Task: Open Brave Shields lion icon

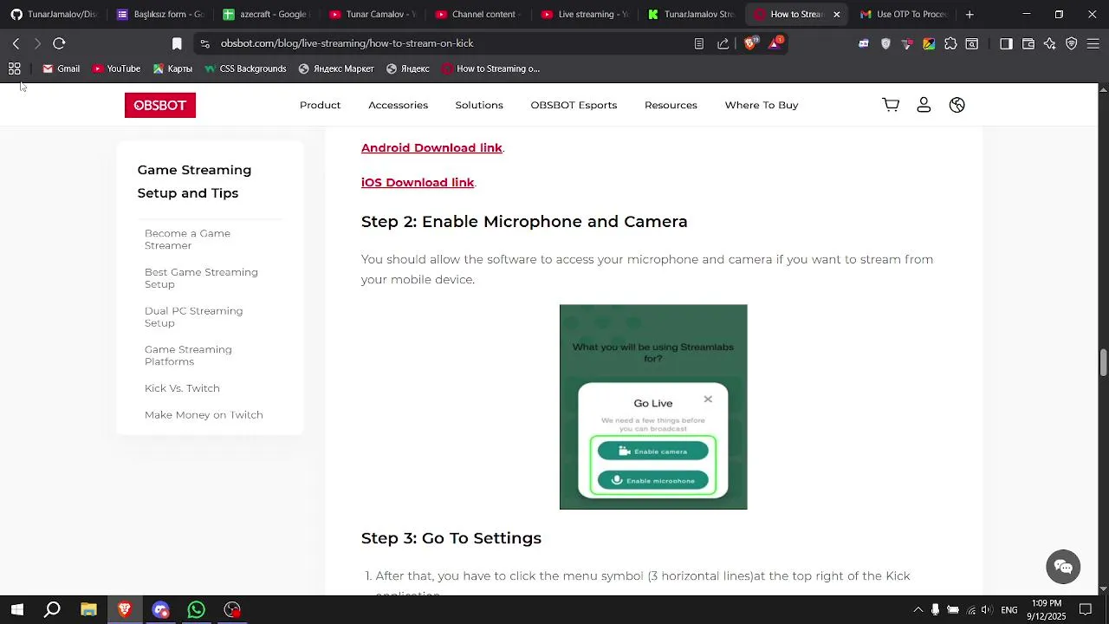Action: coord(751,43)
